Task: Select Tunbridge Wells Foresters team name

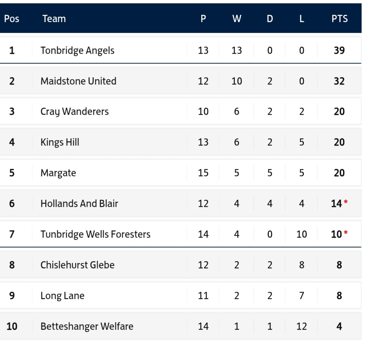Action: click(95, 234)
